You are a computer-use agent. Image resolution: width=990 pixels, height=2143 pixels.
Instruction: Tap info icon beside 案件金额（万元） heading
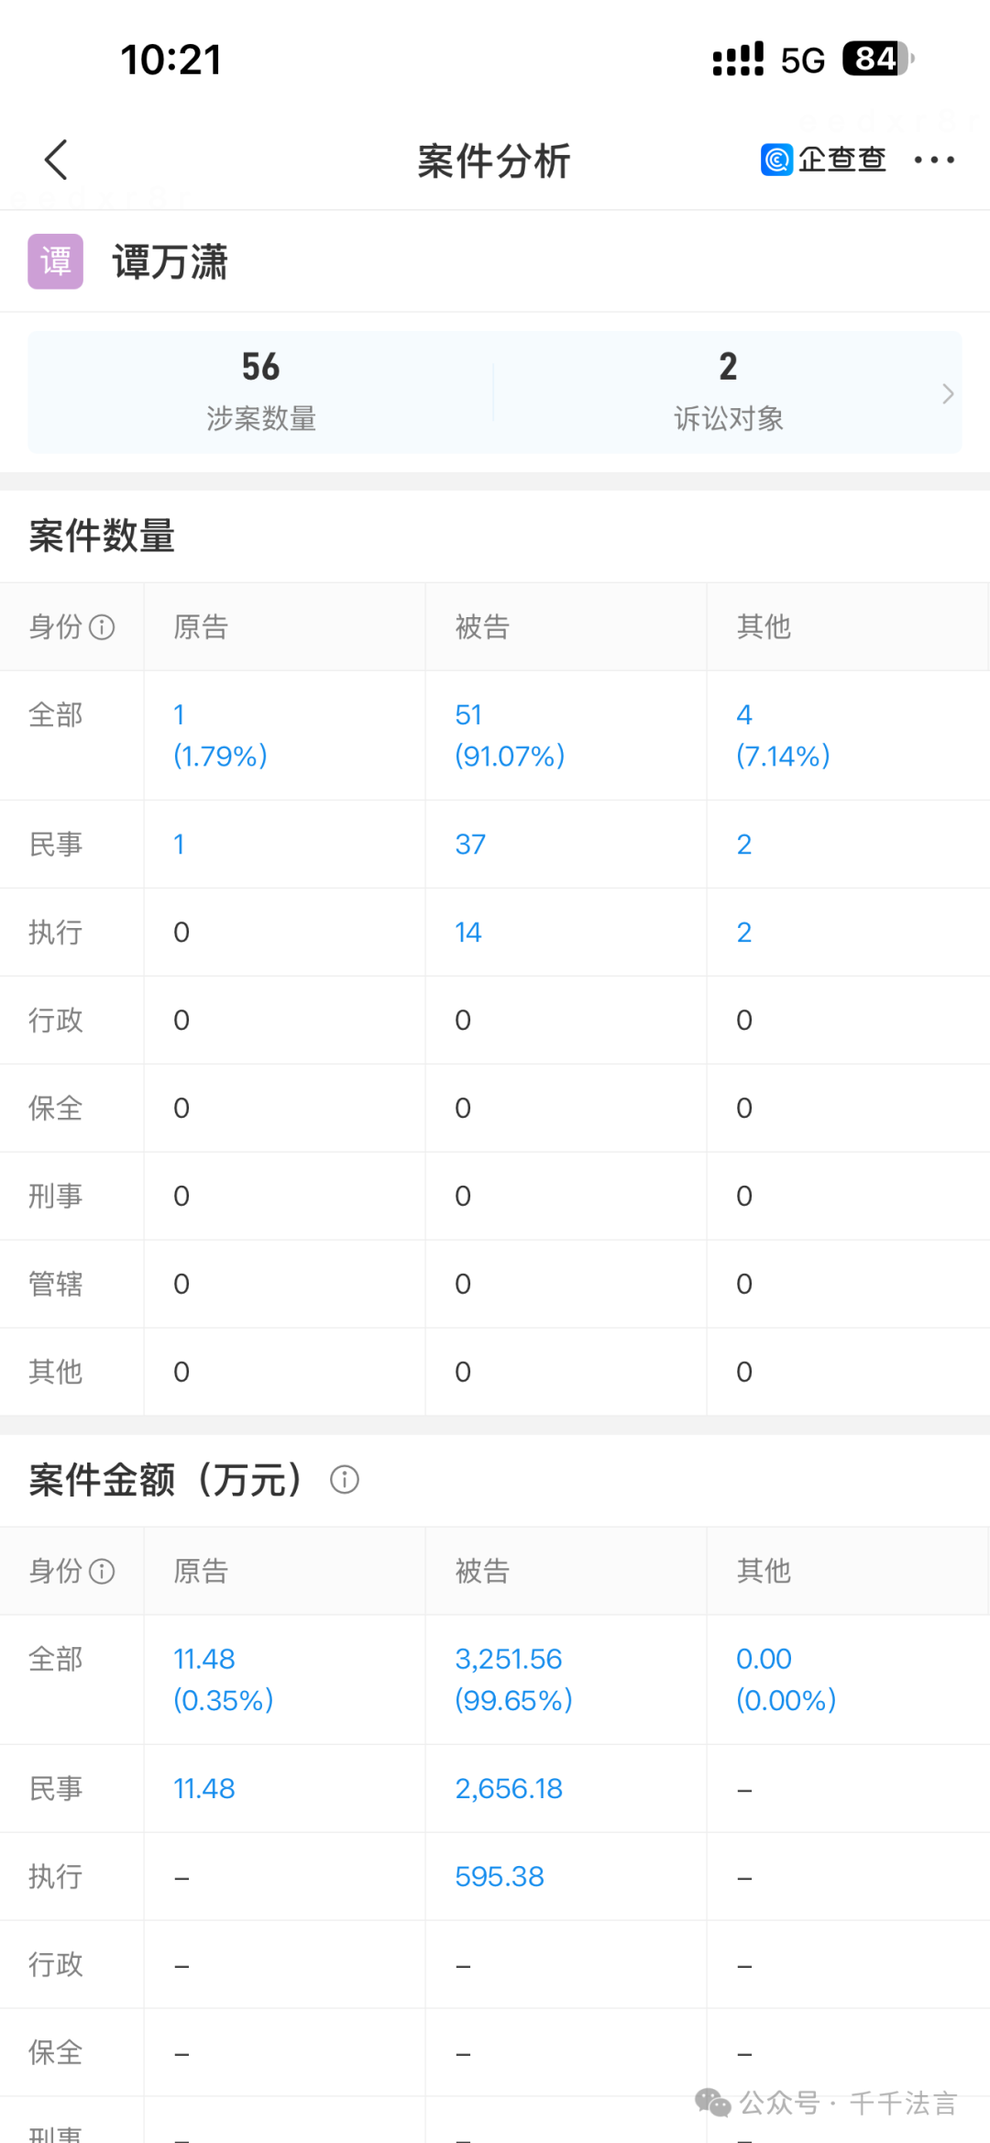(345, 1480)
